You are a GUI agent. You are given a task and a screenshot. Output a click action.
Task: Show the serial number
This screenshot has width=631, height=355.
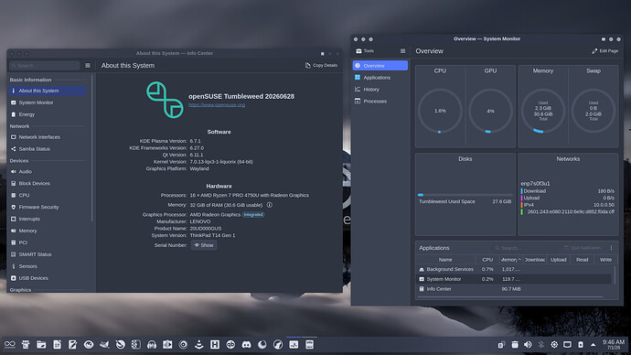click(204, 245)
